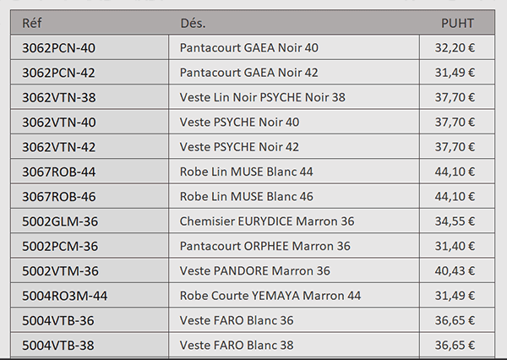The image size is (507, 360).
Task: Click Pantacourt ORPHEE Marron 36 designation
Action: 265,246
